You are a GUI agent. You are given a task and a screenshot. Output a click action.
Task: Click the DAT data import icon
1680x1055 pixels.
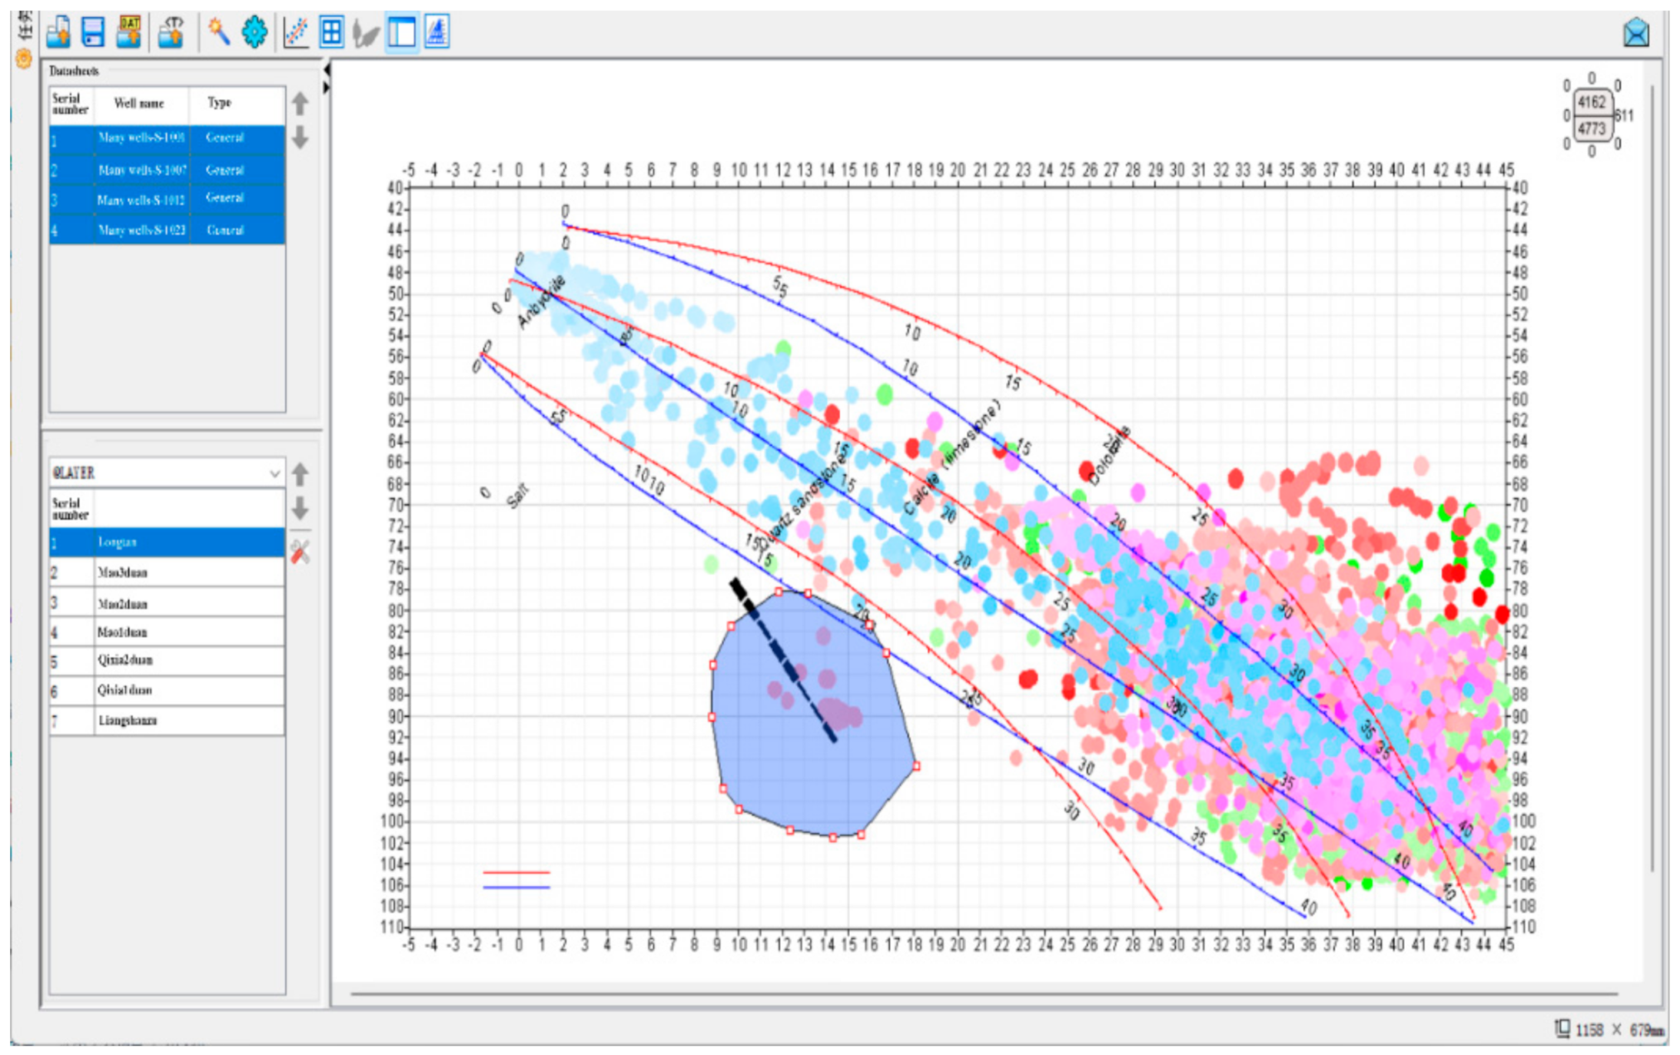(129, 32)
